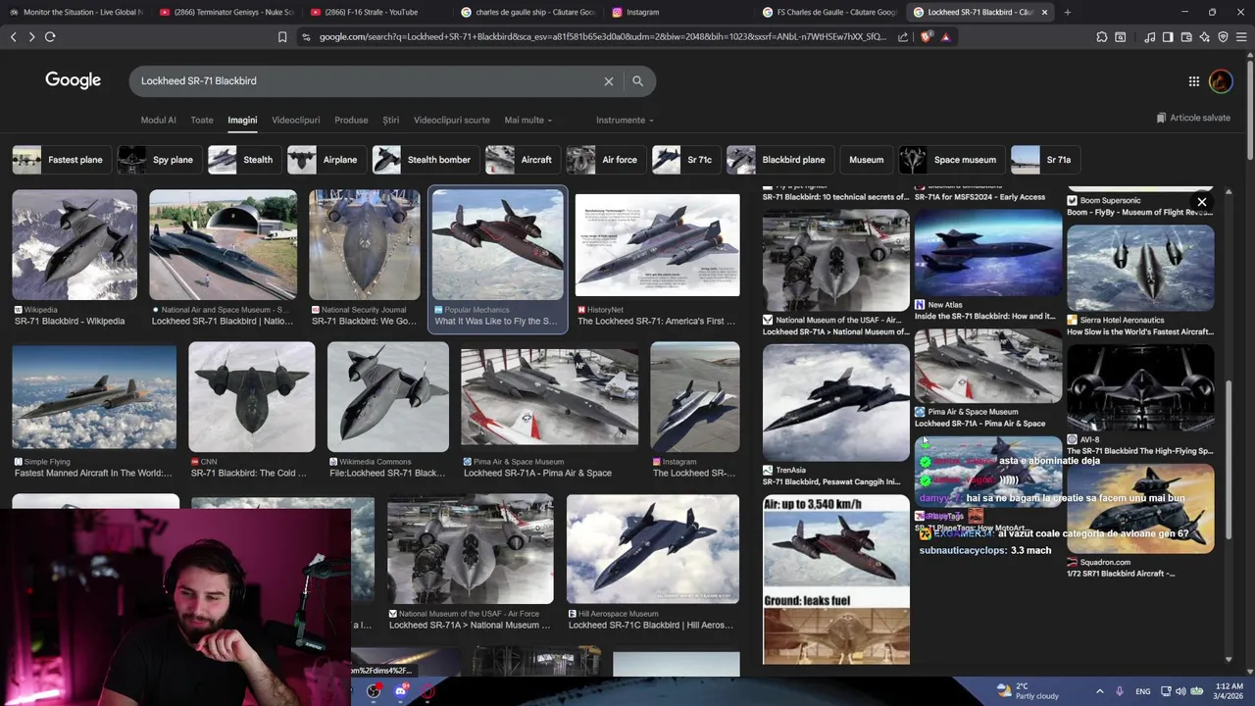The image size is (1255, 706).
Task: Switch to F-16 Strafe YouTube tab
Action: 376,12
